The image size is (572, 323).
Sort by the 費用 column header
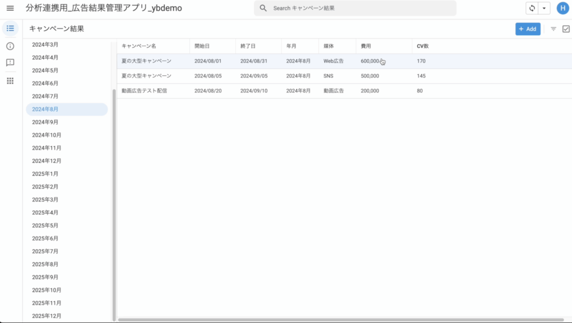[x=366, y=46]
